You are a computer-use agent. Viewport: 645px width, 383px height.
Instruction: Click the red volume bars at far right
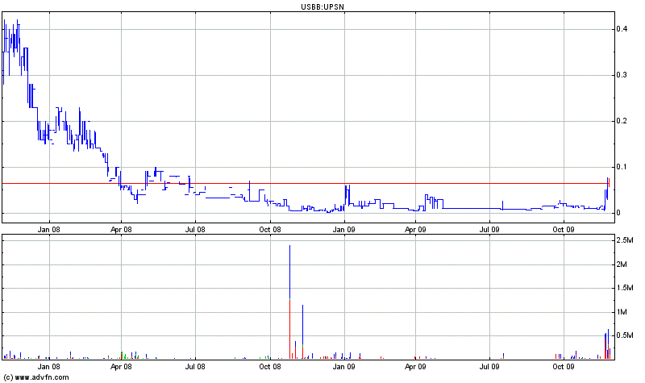coord(605,348)
